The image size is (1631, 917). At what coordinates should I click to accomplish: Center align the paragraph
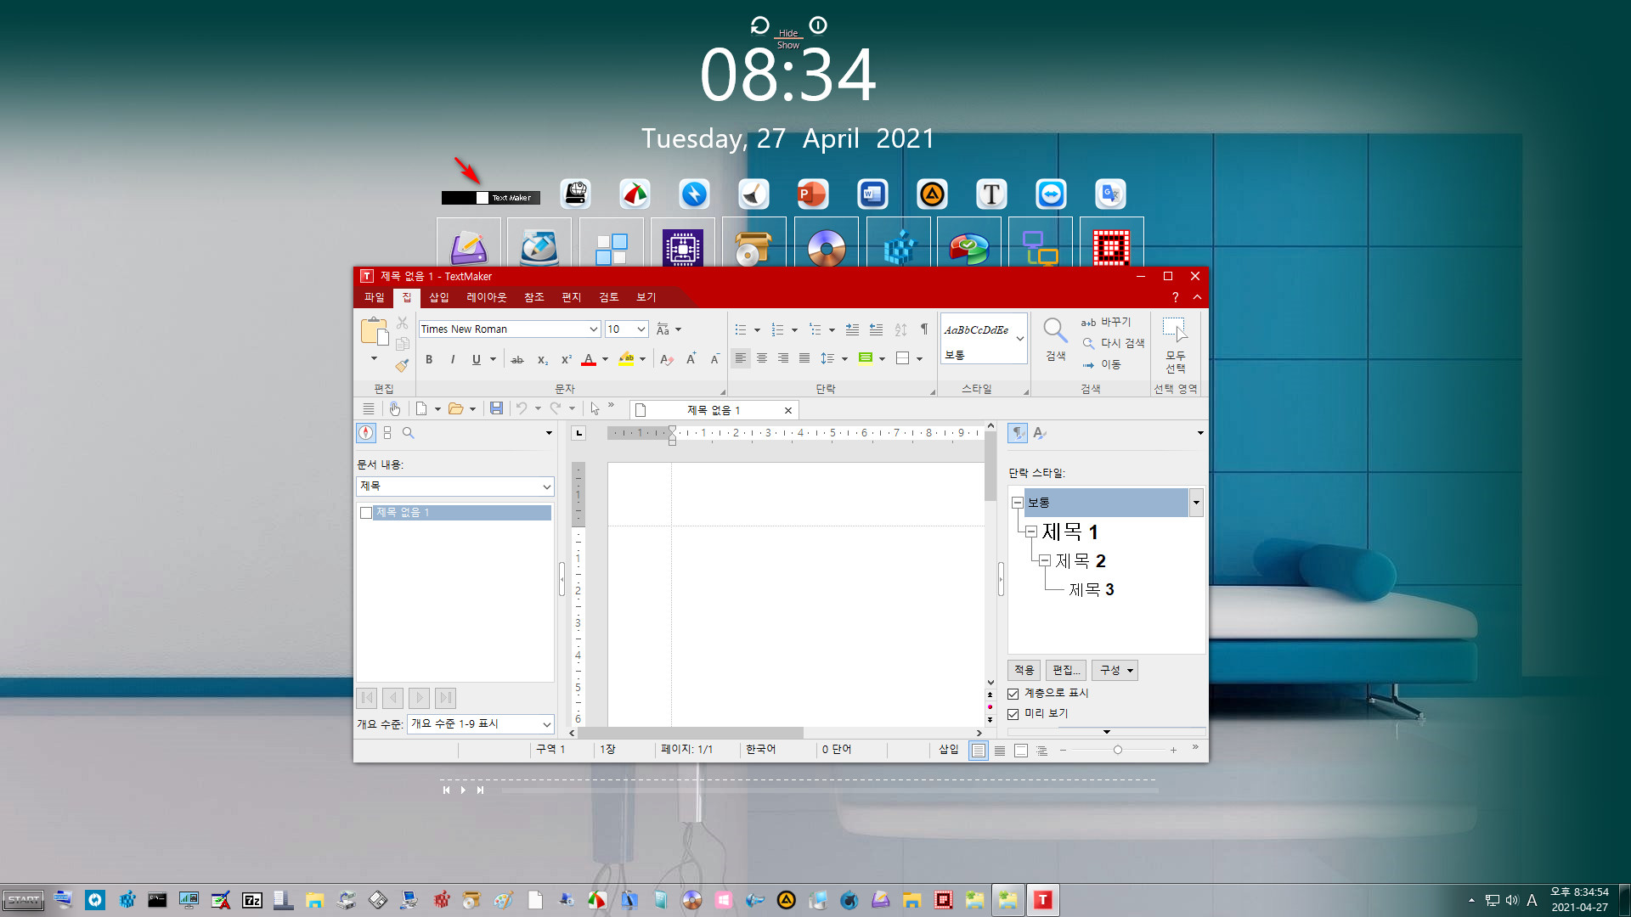[x=762, y=358]
